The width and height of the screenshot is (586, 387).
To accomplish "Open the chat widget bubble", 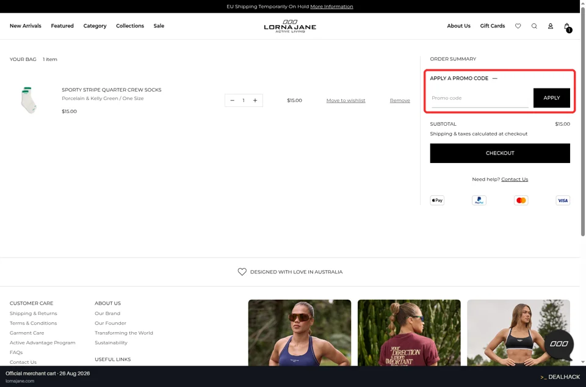I will tap(559, 344).
